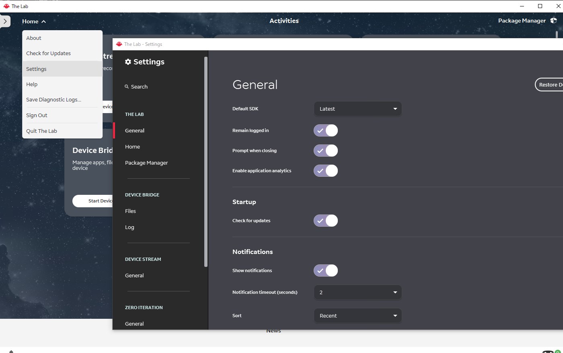Toggle Check for updates at startup
The image size is (563, 353).
tap(326, 221)
